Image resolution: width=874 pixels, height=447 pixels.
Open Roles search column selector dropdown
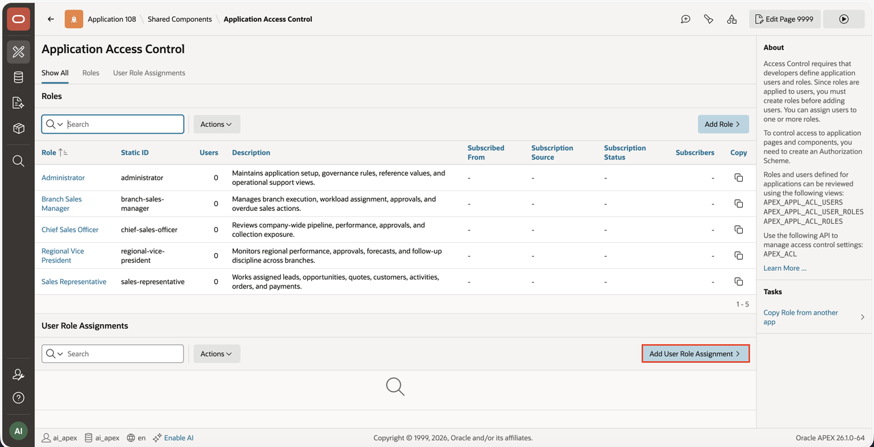point(55,124)
